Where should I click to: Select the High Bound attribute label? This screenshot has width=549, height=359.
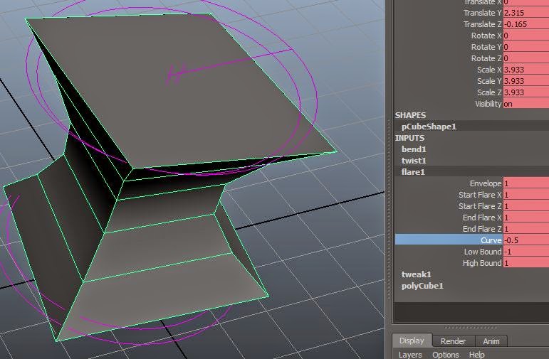point(482,263)
